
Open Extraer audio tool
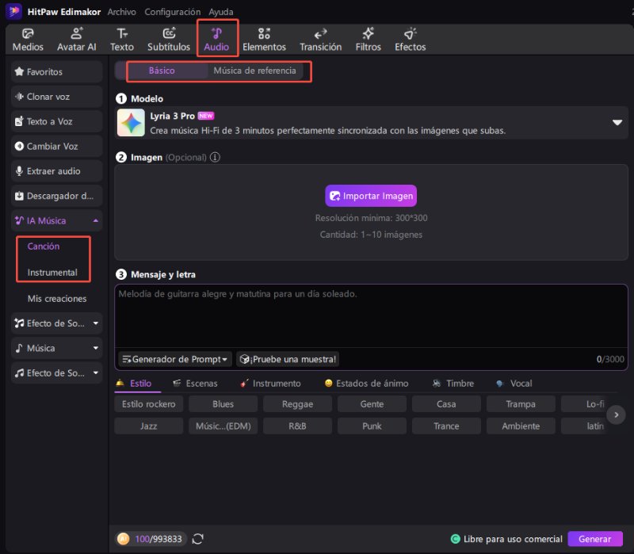(56, 171)
